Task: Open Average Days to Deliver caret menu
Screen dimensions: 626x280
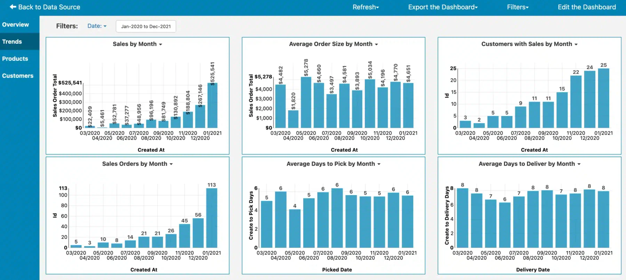Action: (x=579, y=164)
